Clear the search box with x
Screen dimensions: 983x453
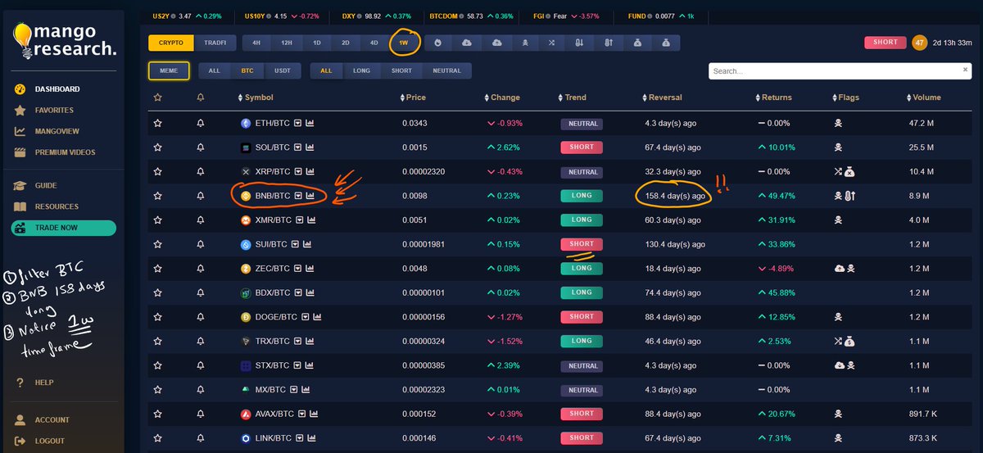(x=965, y=70)
